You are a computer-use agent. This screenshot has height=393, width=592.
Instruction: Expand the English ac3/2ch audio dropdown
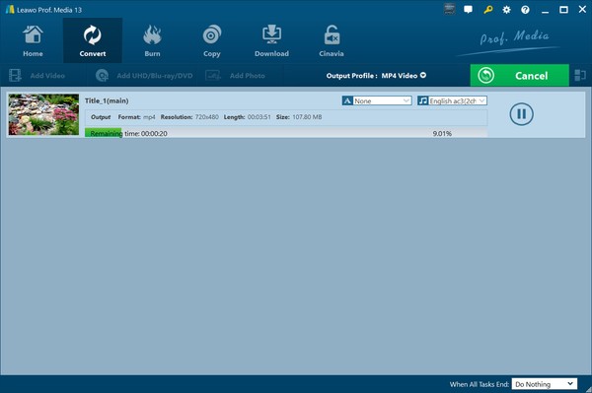[x=452, y=100]
